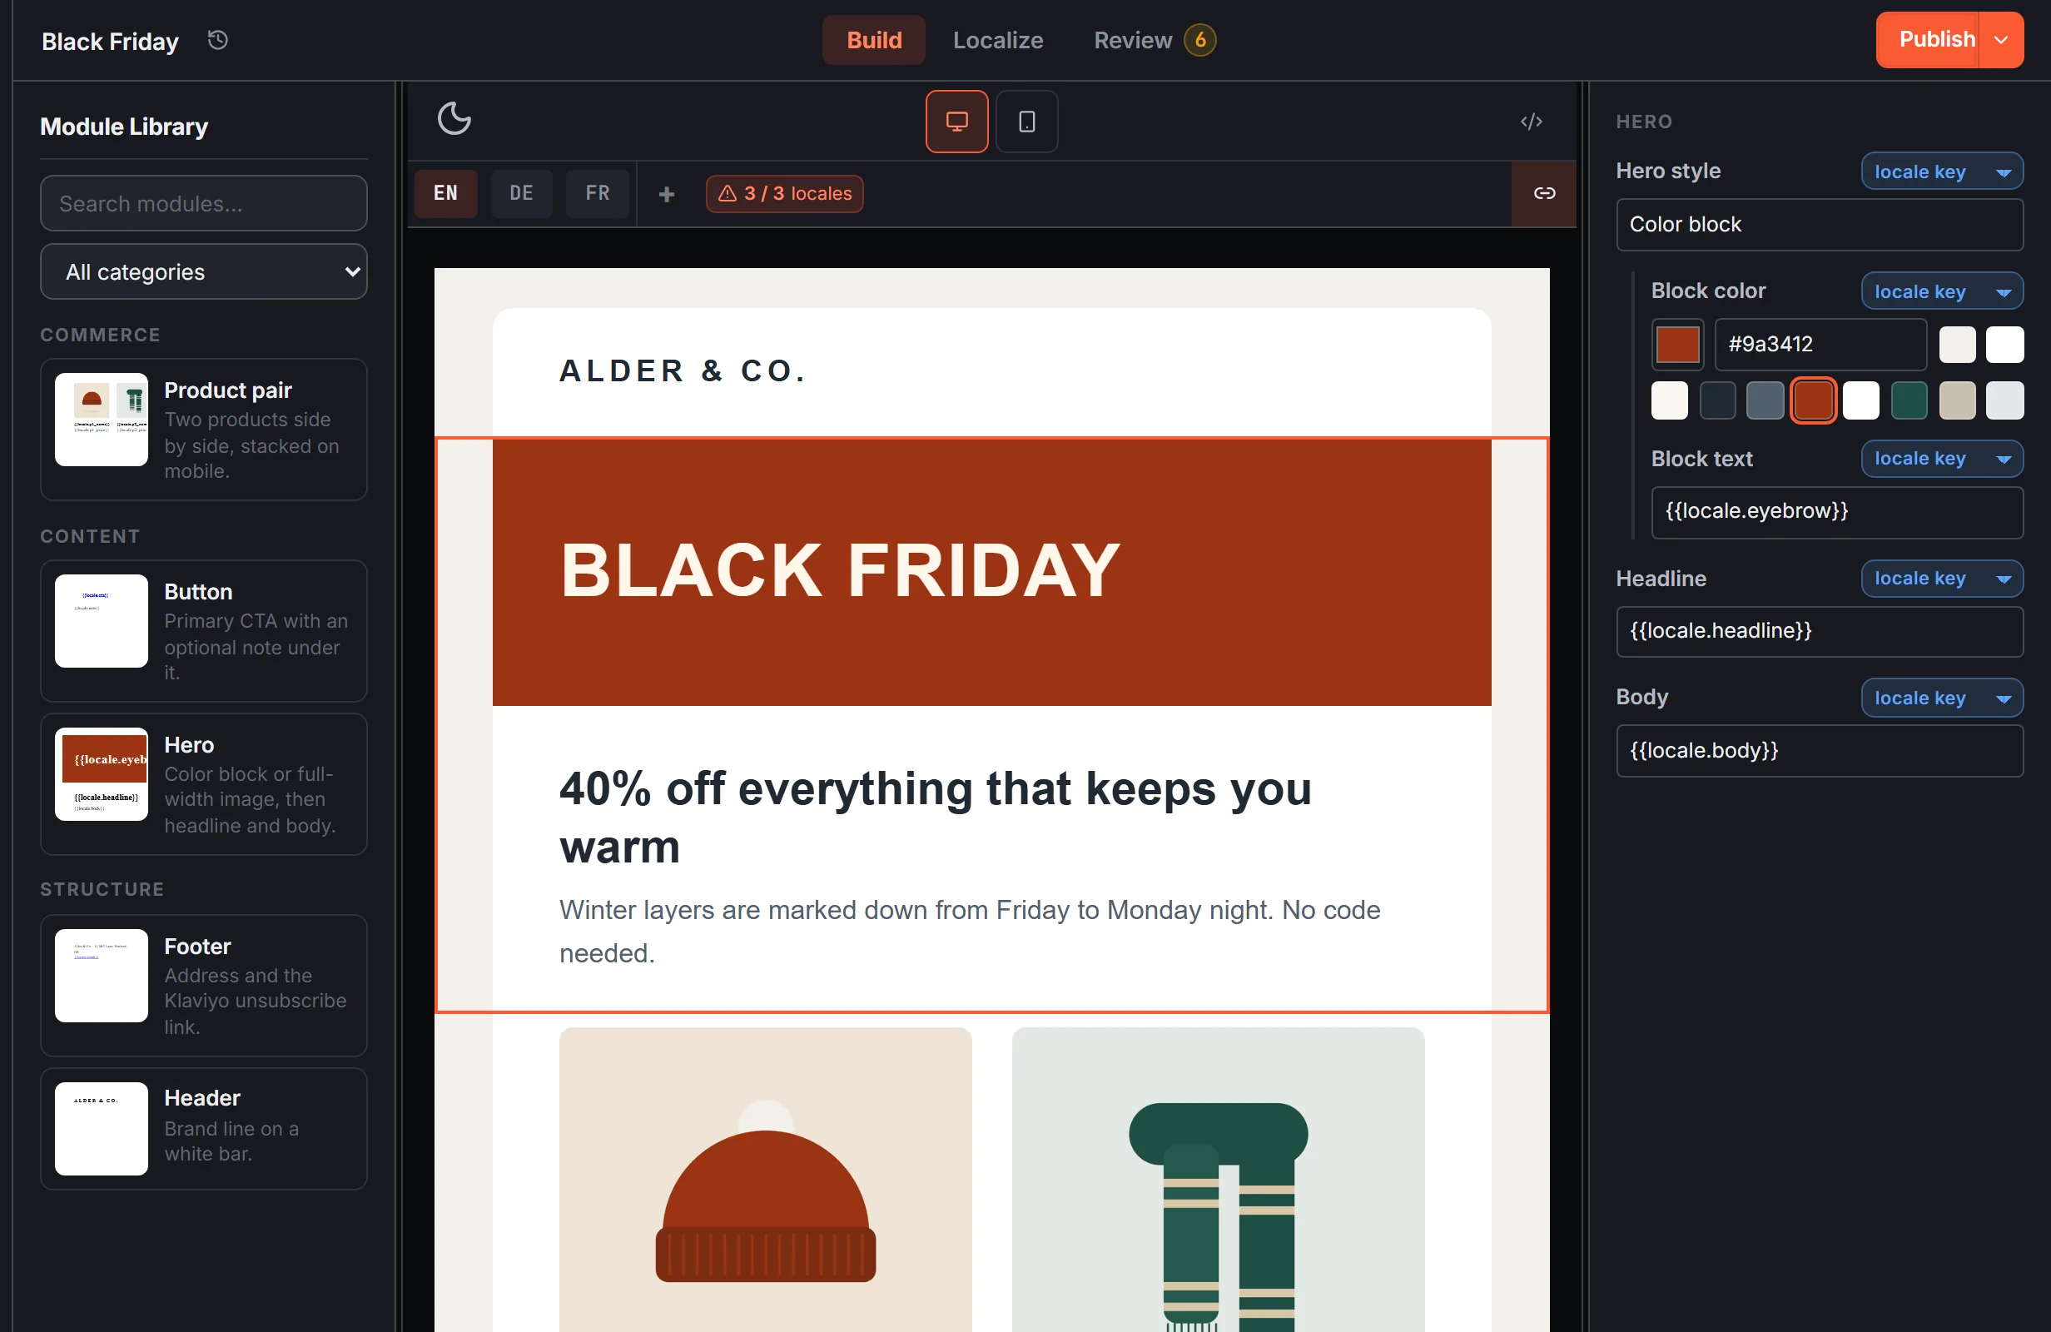Open the Build tab
2051x1332 pixels.
pyautogui.click(x=874, y=41)
